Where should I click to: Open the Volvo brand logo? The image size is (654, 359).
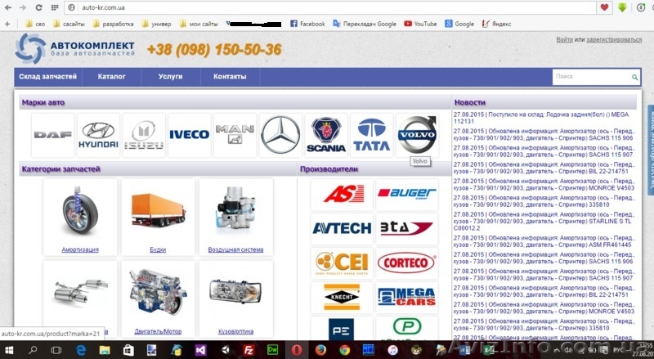pos(417,135)
